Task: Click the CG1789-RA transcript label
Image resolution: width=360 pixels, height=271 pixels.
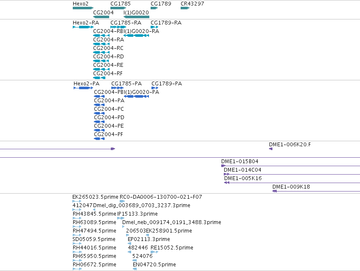Action: (x=166, y=23)
